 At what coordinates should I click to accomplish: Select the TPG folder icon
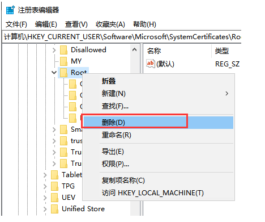54,186
